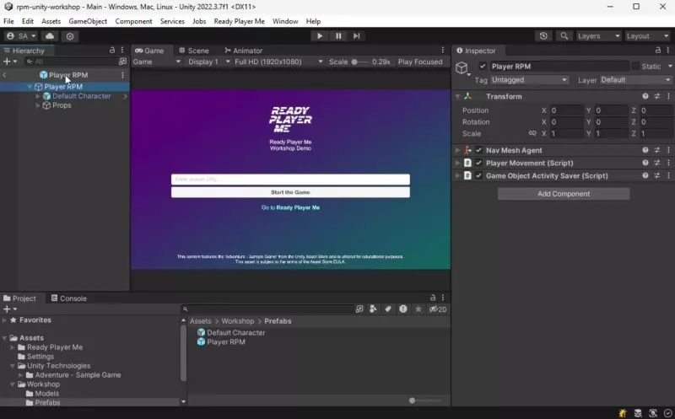The image size is (675, 419).
Task: Click the global search magnifier icon
Action: point(564,35)
